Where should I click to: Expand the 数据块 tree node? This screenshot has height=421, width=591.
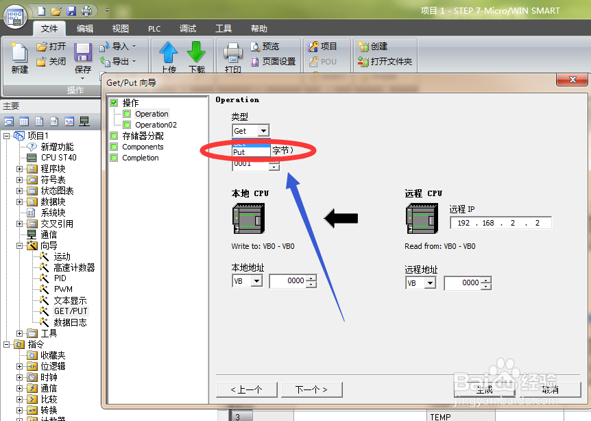(19, 202)
